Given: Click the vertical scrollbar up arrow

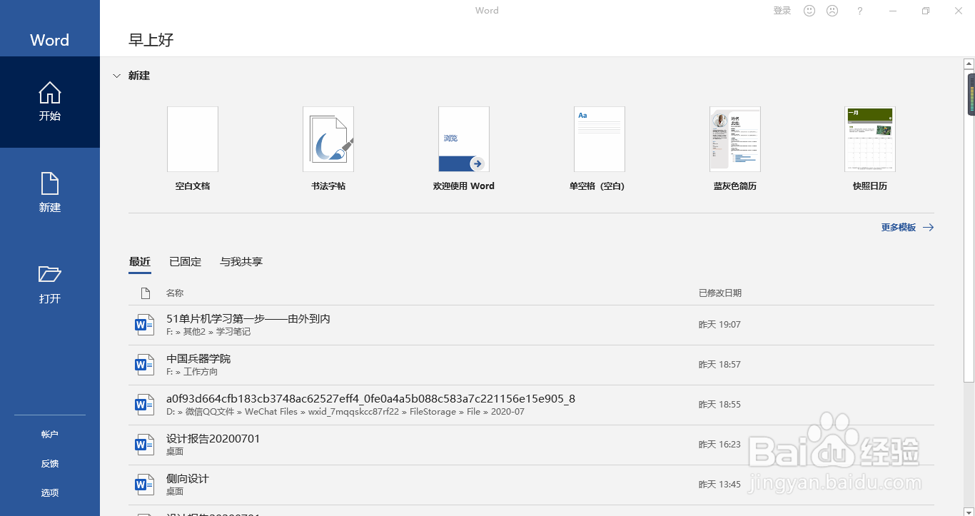Looking at the screenshot, I should tap(969, 64).
